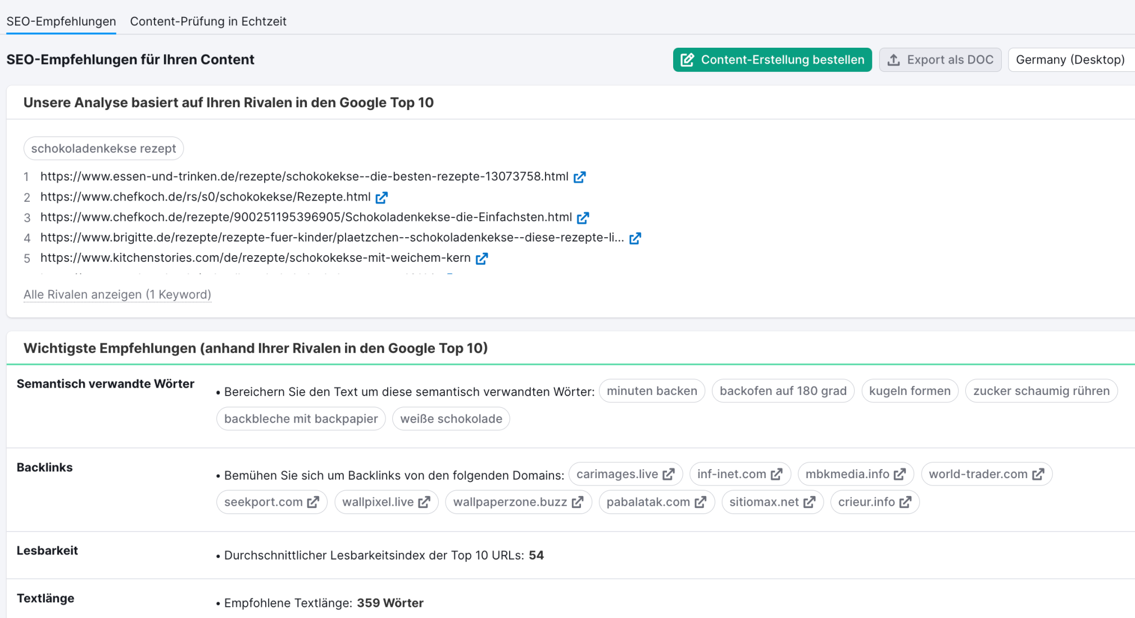The height and width of the screenshot is (618, 1135).
Task: Open seekport.com external link
Action: 313,502
